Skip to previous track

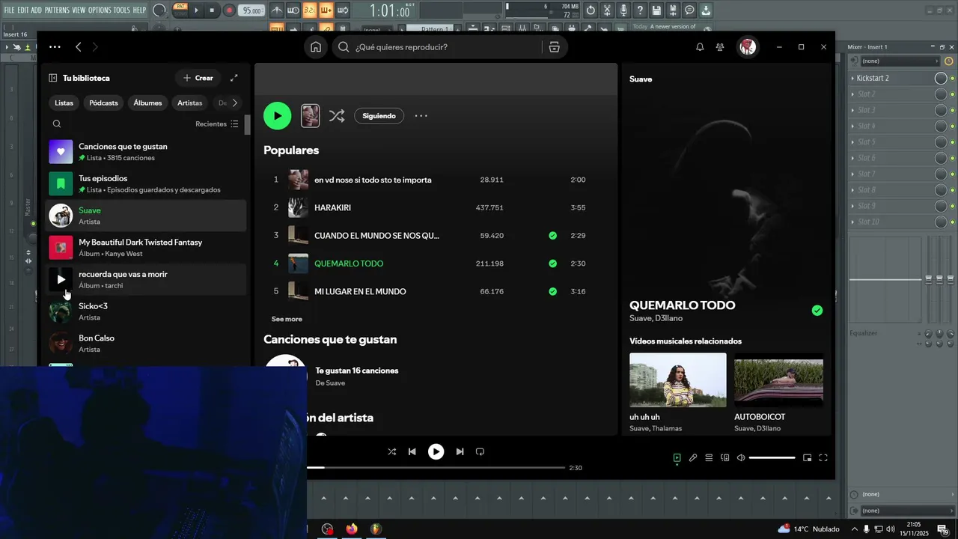[412, 451]
